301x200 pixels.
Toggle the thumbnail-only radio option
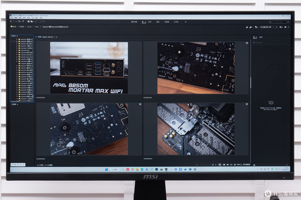(241, 165)
